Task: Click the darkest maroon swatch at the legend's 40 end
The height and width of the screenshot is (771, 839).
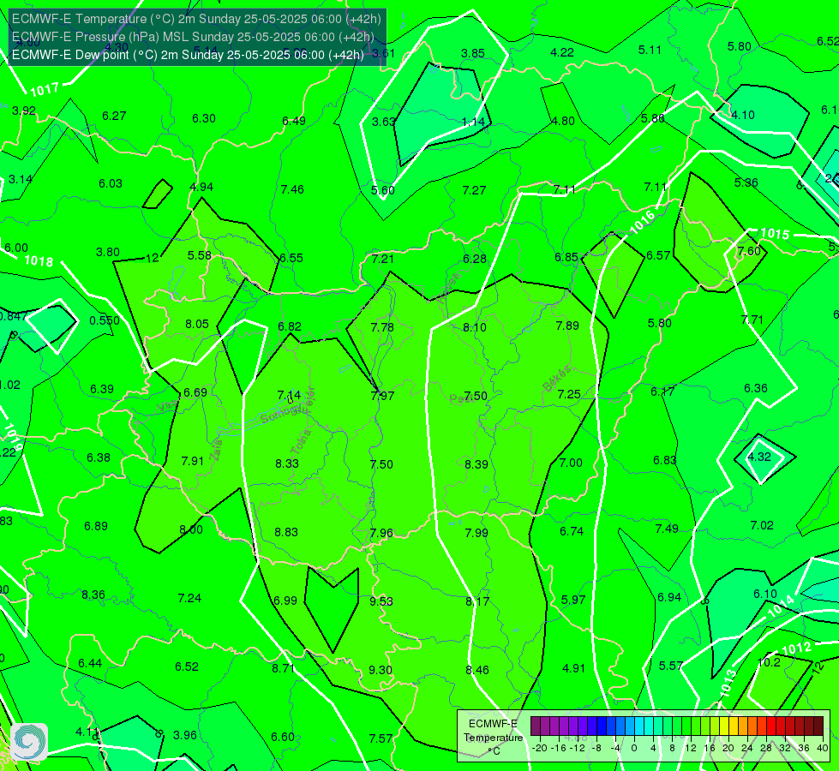Action: (x=818, y=726)
